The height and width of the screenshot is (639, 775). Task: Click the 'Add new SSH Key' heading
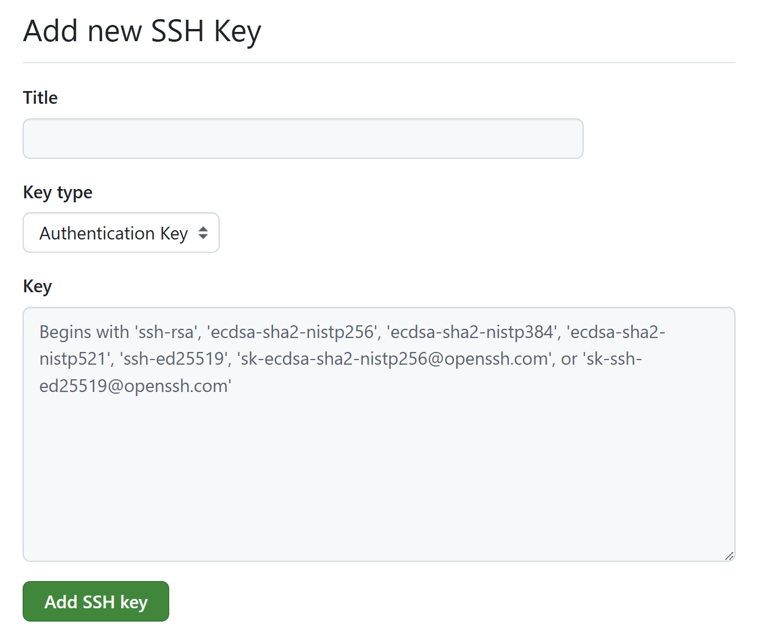(x=142, y=31)
